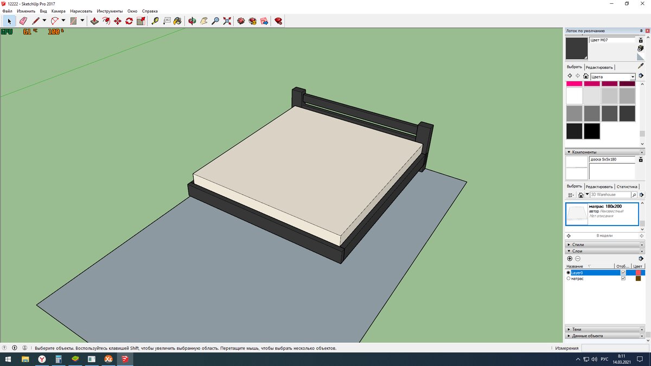Open the Камера menu

59,11
